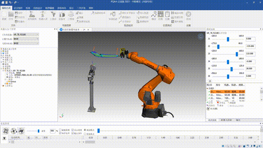Toggle checkmark of the row with speed 150
This screenshot has width=263, height=148.
pos(209,98)
